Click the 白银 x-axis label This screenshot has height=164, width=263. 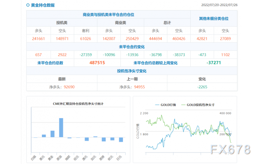coord(34,158)
